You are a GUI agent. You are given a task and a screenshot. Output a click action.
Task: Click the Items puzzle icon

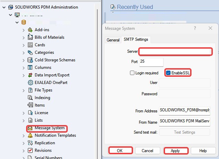30,105
